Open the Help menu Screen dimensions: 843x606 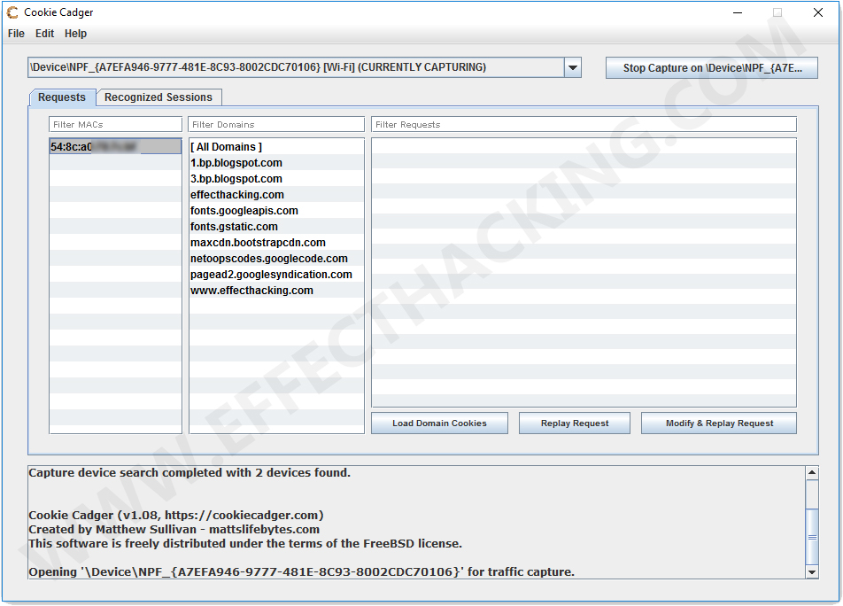click(x=75, y=33)
